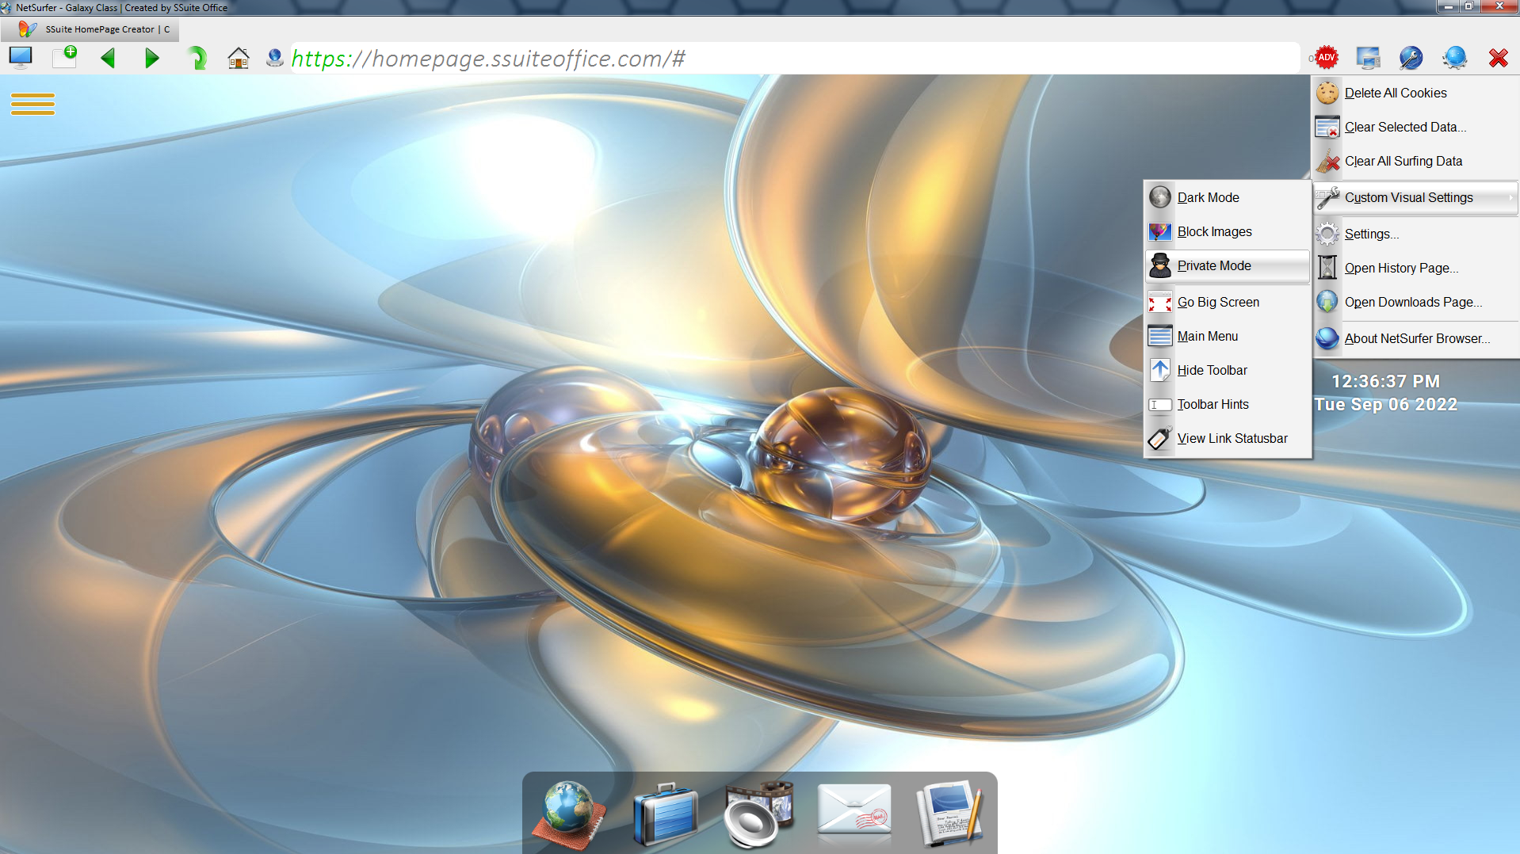Open the globe email dock icon
The image size is (1520, 854).
[x=568, y=814]
